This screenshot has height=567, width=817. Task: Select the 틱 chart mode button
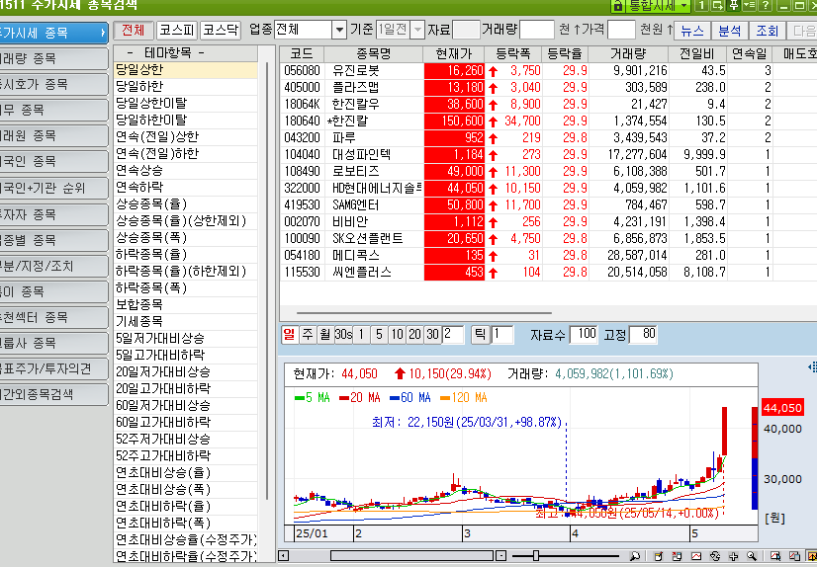point(480,334)
